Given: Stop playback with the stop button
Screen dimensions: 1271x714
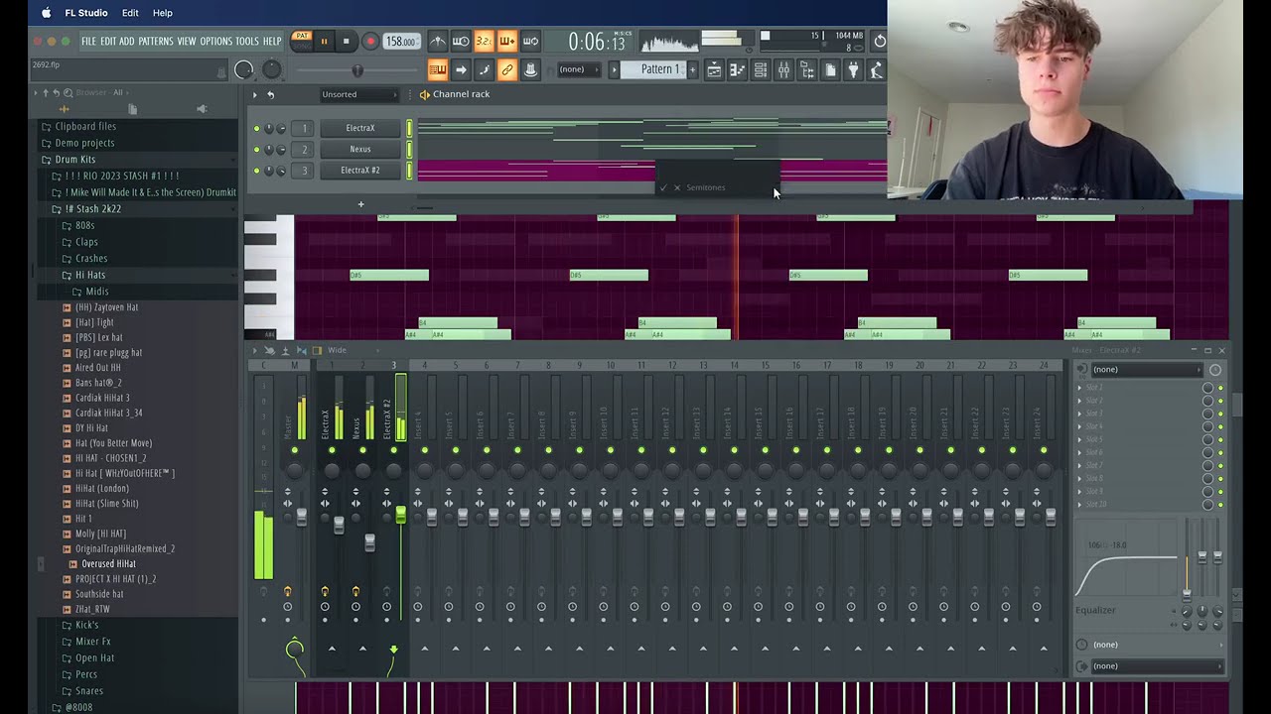Looking at the screenshot, I should 346,42.
